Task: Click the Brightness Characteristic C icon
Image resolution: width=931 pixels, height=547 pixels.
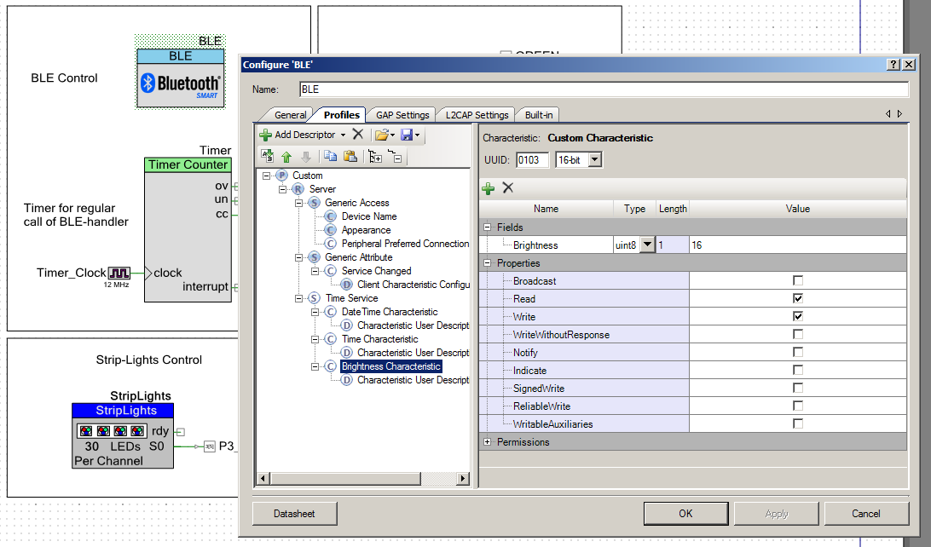Action: point(331,366)
